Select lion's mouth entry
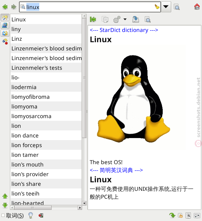 [x=46, y=164]
